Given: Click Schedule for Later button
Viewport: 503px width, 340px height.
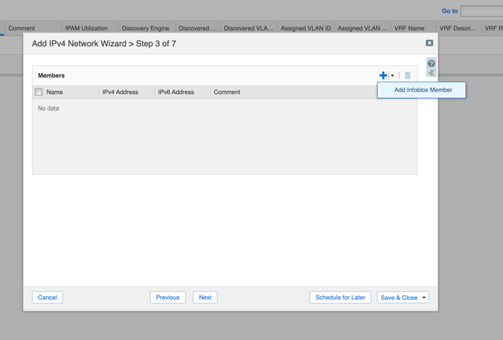Looking at the screenshot, I should coord(340,298).
